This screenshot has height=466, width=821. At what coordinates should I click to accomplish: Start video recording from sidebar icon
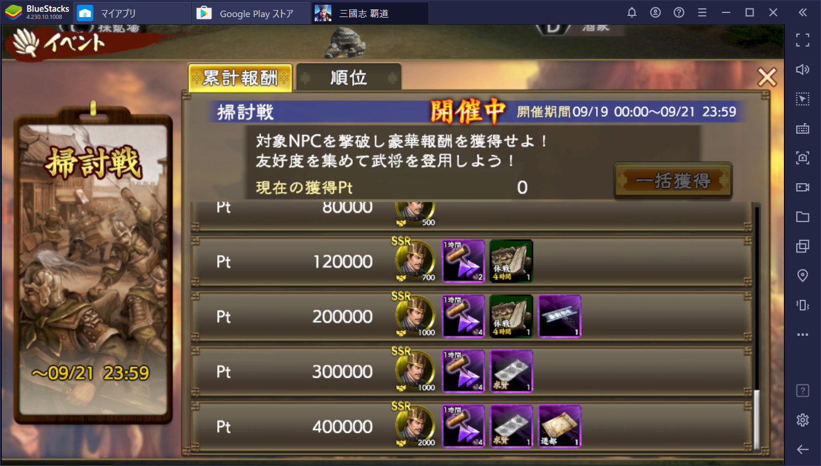[803, 187]
